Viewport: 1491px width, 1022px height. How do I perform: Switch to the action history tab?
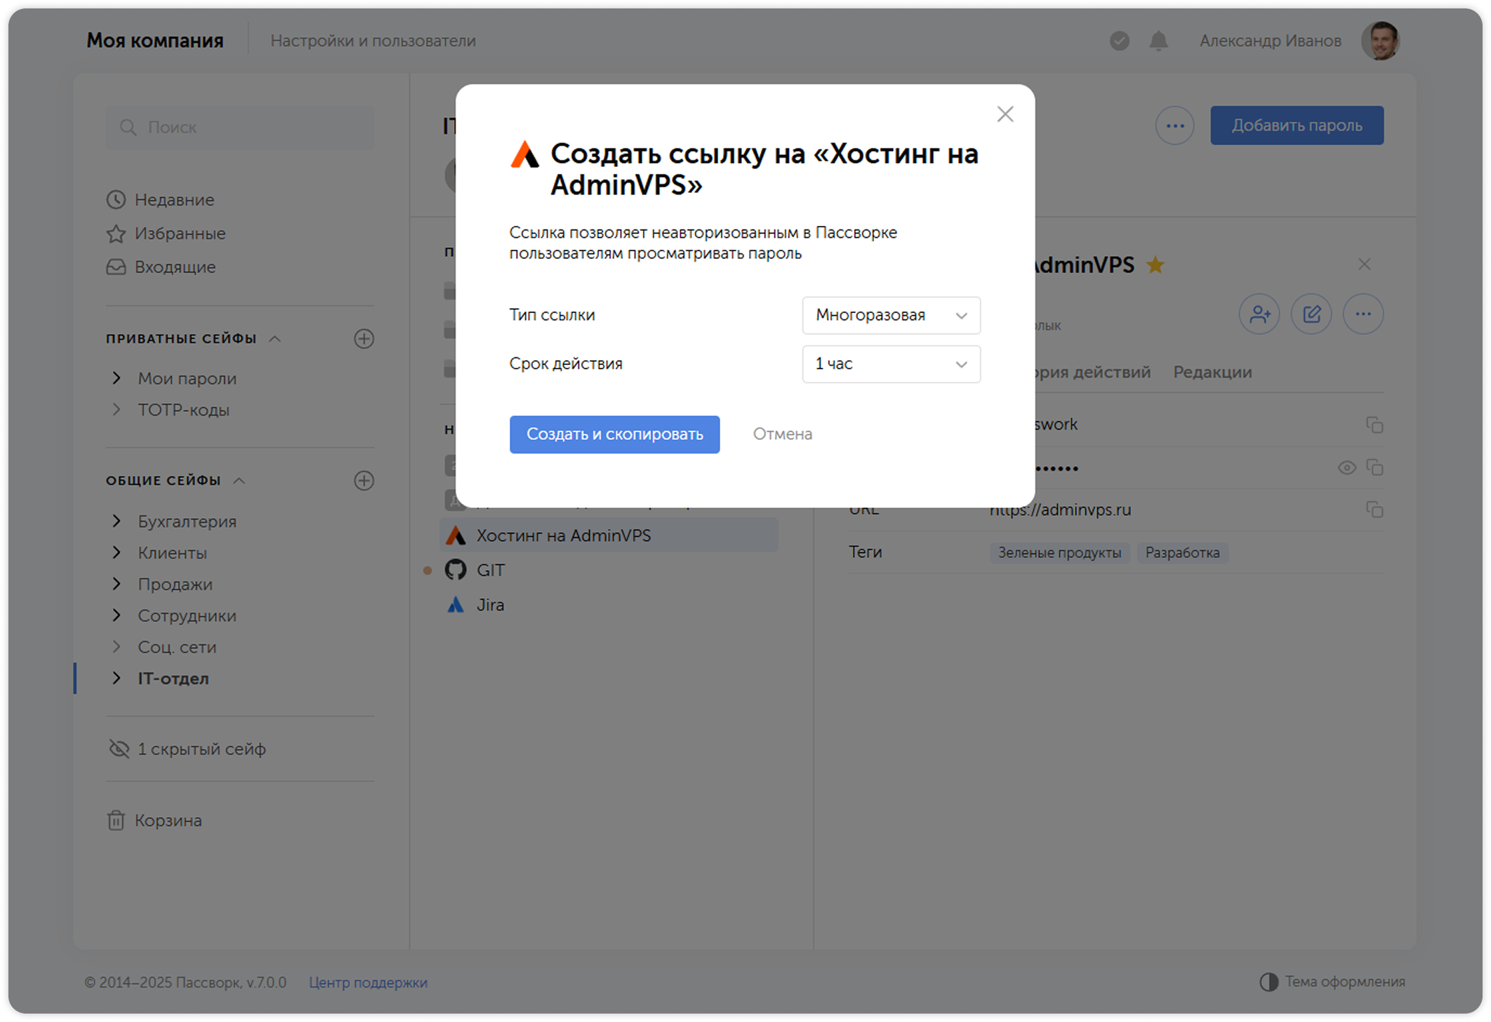click(1092, 372)
